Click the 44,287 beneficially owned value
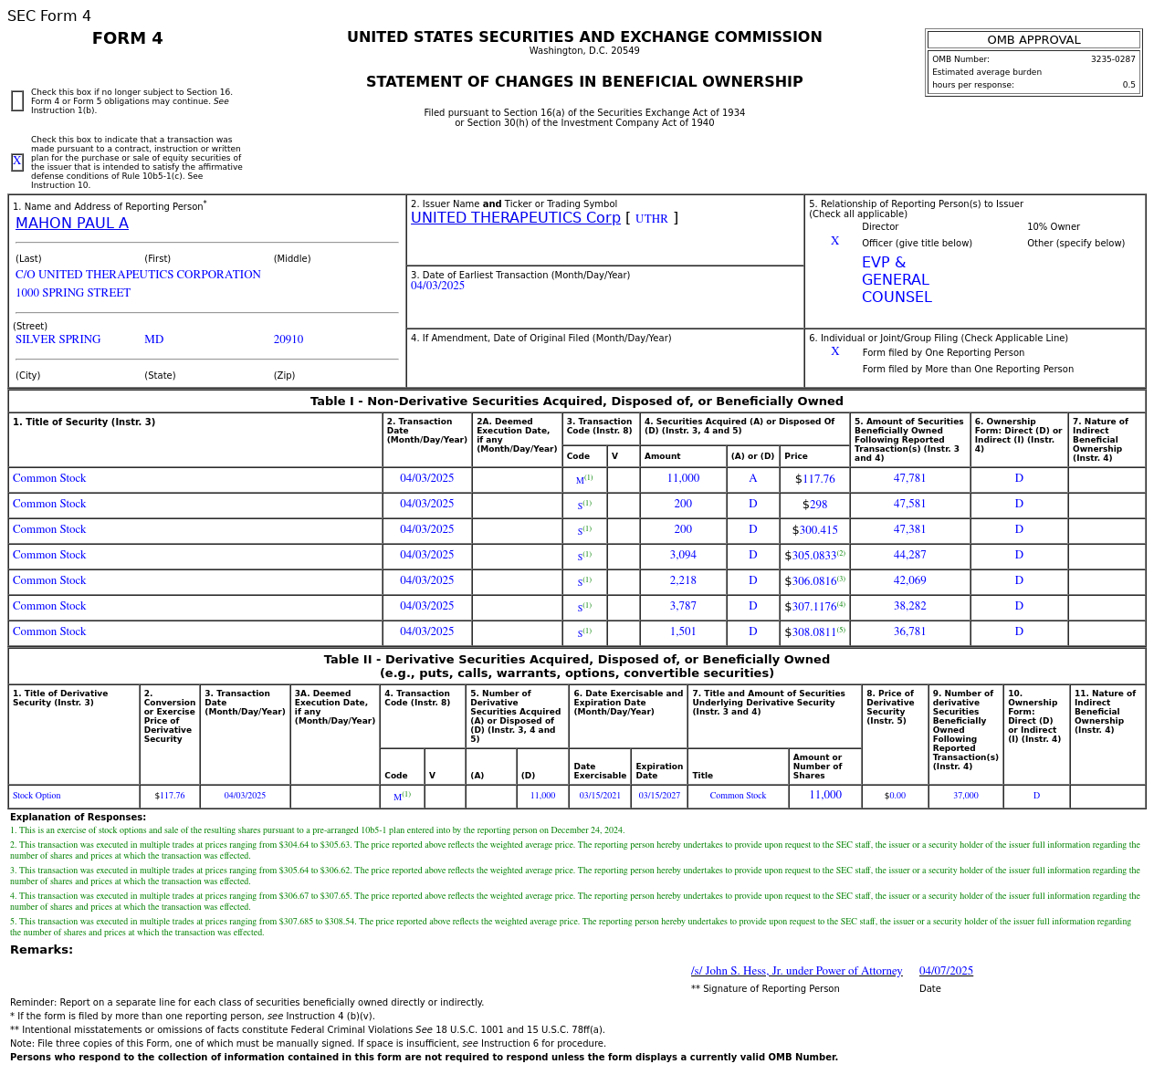1154x1085 pixels. click(x=910, y=555)
